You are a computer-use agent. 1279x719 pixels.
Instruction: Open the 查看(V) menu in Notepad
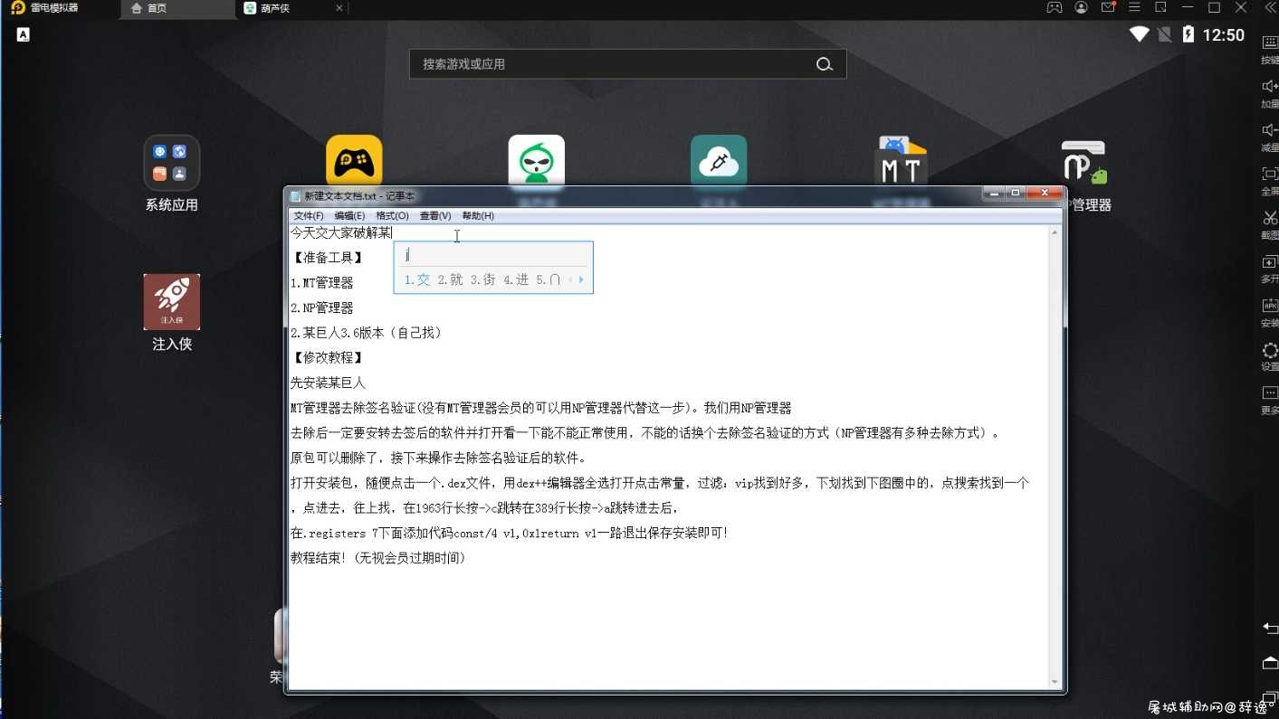click(x=435, y=215)
